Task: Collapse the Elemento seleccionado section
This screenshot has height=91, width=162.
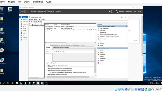Action: pos(127,48)
